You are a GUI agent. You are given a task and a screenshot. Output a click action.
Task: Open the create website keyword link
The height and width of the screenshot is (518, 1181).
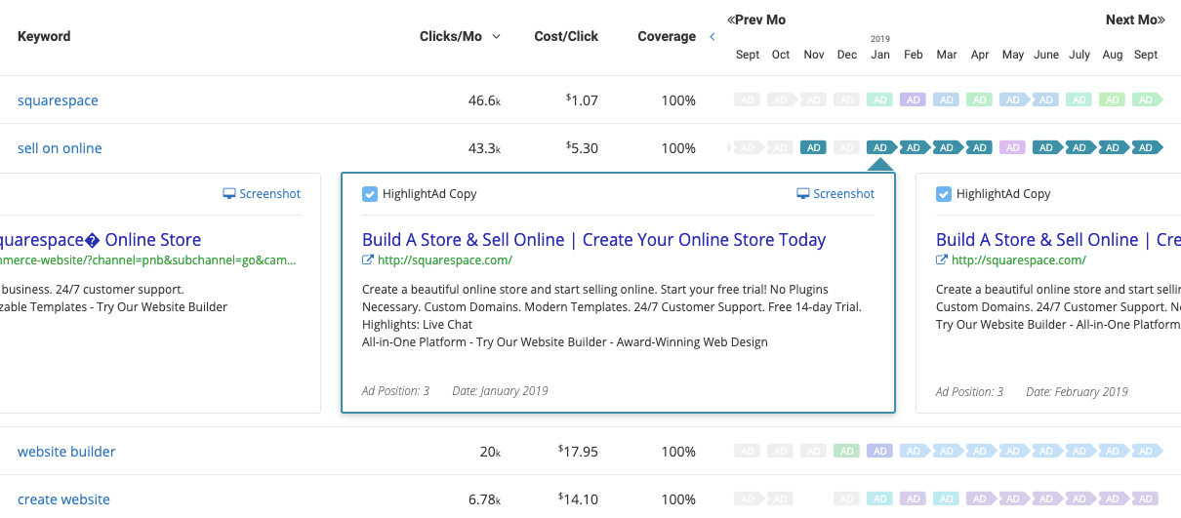pyautogui.click(x=63, y=499)
